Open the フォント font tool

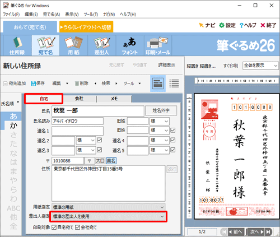[130, 45]
